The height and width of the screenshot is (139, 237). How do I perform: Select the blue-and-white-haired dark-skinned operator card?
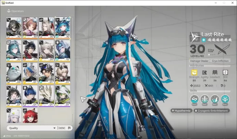pyautogui.click(x=30, y=73)
